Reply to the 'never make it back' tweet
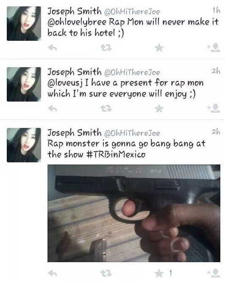Screen dimensions: 225x283 [53, 48]
